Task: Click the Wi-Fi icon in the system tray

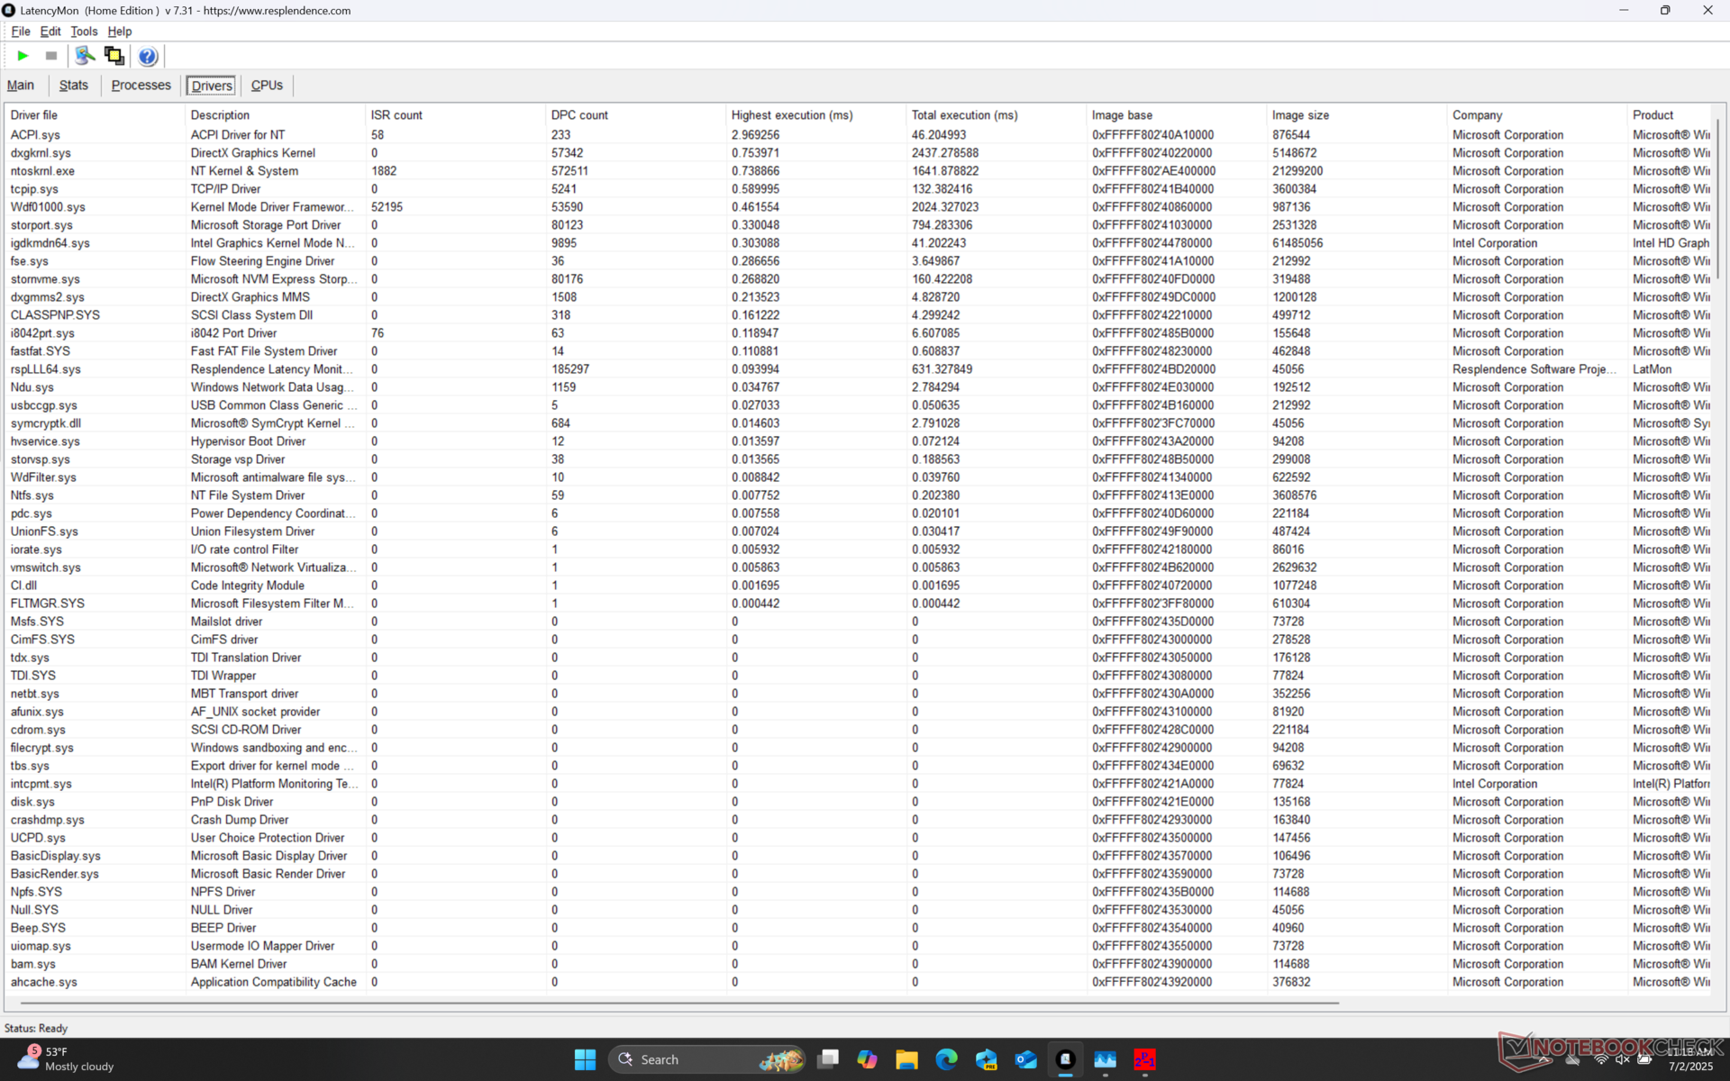Action: click(1601, 1059)
